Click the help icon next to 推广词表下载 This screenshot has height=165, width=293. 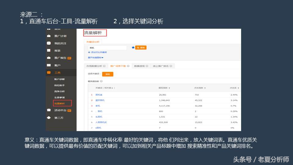click(128, 66)
